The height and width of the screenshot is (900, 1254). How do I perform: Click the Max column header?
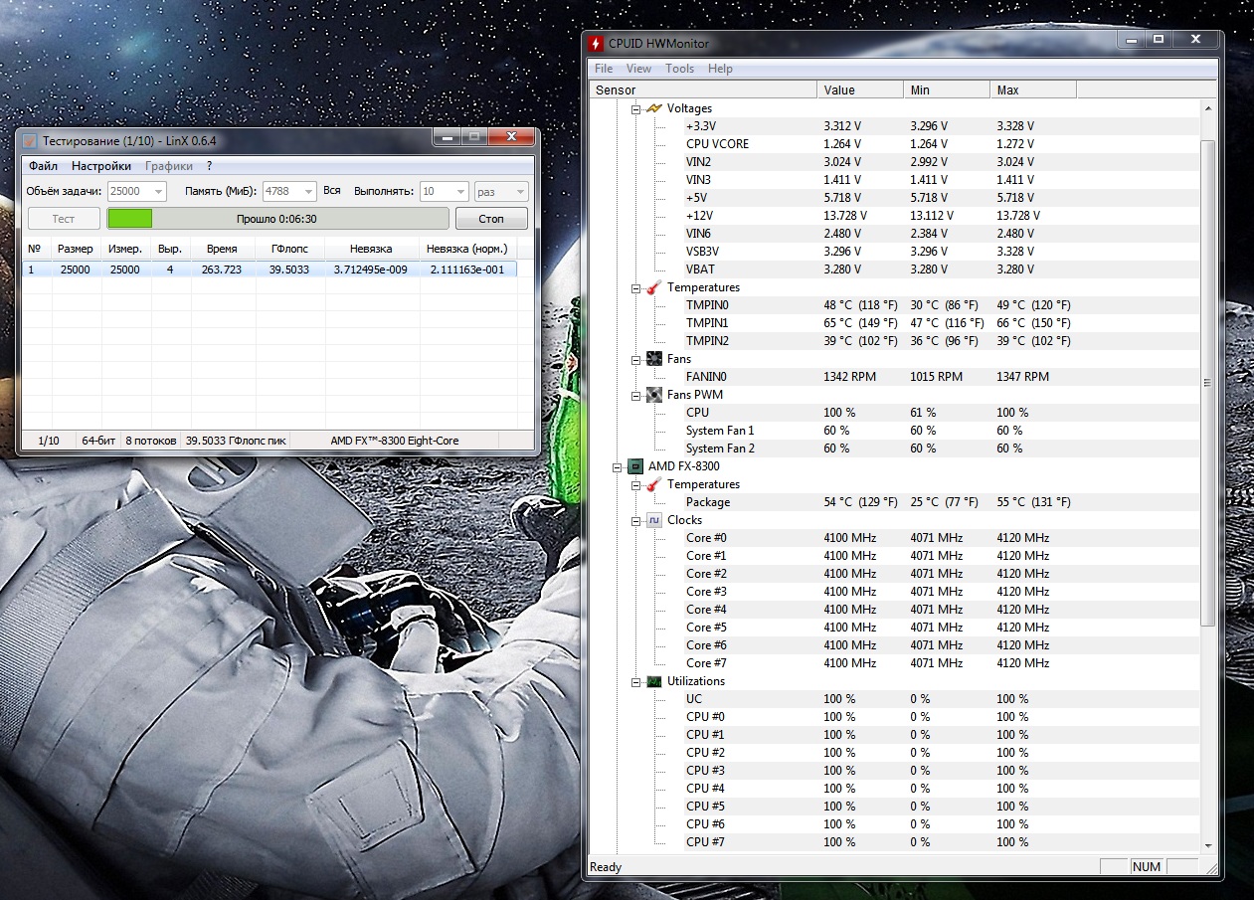tap(1033, 90)
